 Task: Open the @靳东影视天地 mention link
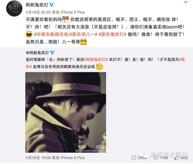pos(53,34)
